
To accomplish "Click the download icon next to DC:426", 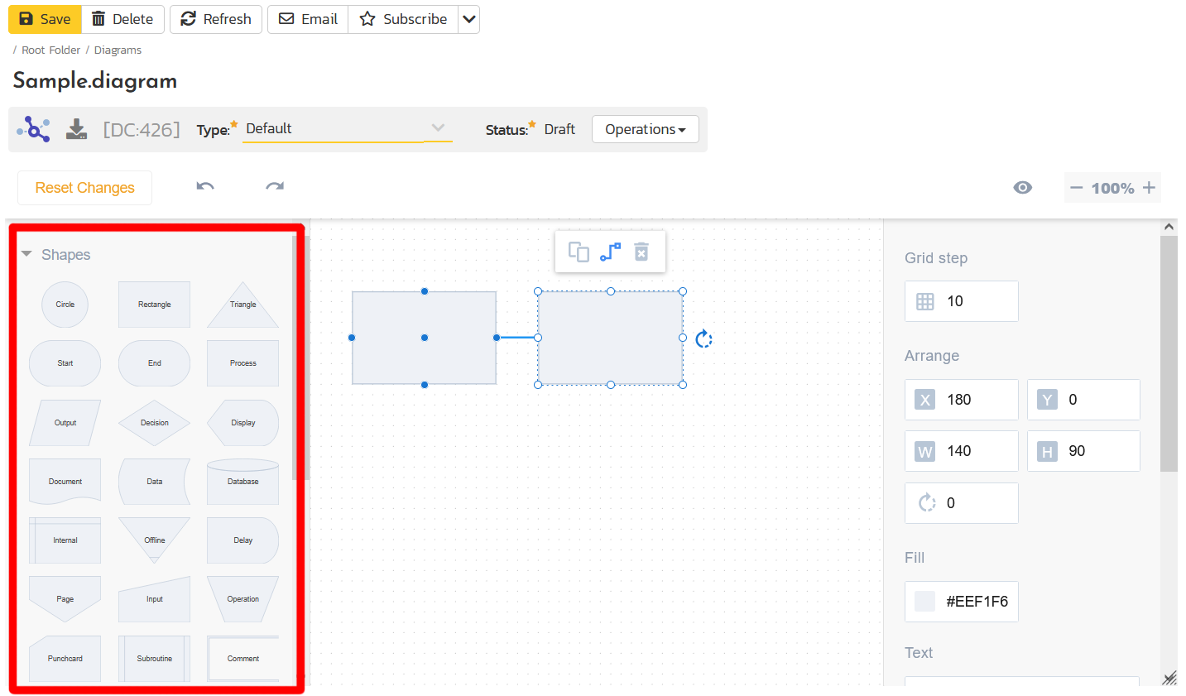I will [76, 129].
